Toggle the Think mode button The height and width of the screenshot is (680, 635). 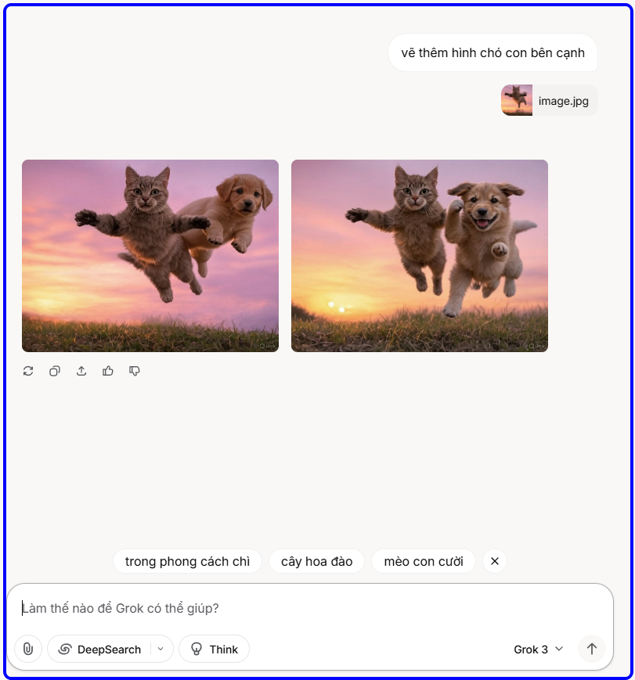pyautogui.click(x=214, y=649)
